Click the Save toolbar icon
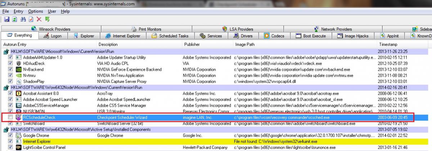This screenshot has height=151, width=432. pyautogui.click(x=7, y=19)
